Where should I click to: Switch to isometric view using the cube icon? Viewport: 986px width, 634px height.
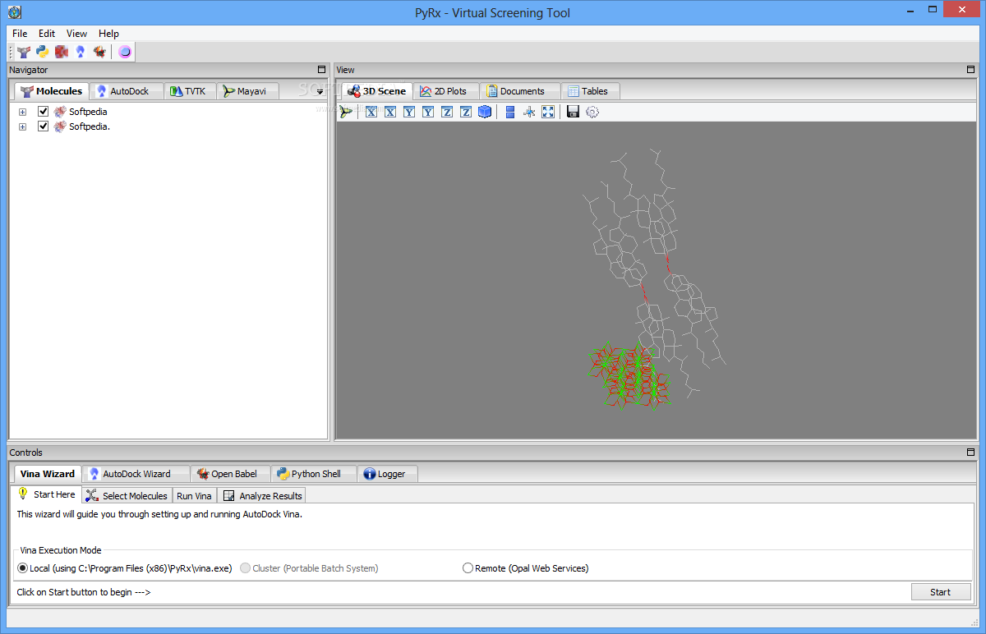click(484, 112)
